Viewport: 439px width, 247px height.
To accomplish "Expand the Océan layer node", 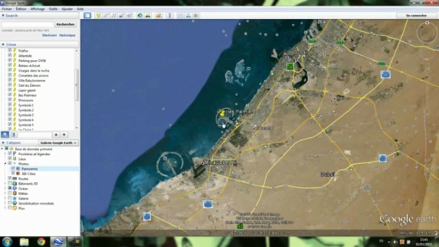I will [x=5, y=188].
